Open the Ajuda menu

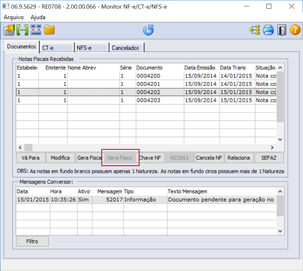[38, 17]
